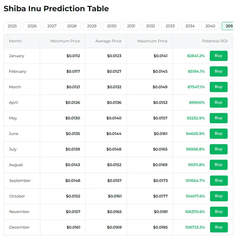Click the Buy button for January
This screenshot has width=235, height=236.
click(218, 56)
